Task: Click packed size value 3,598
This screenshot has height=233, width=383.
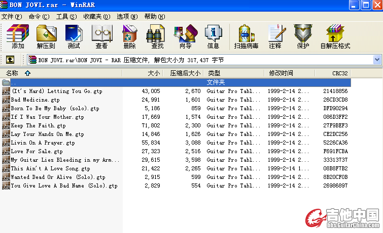Action: 193,160
